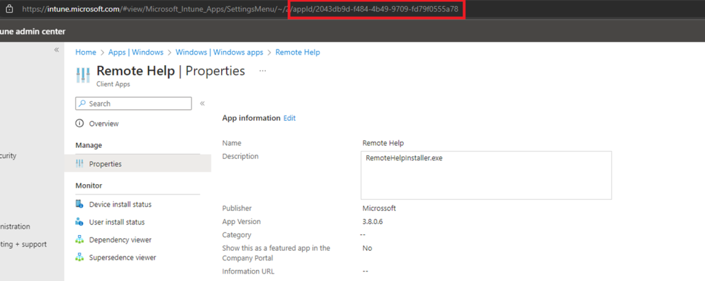This screenshot has height=281, width=705.
Task: Open the ellipsis menu next to Properties title
Action: click(262, 71)
